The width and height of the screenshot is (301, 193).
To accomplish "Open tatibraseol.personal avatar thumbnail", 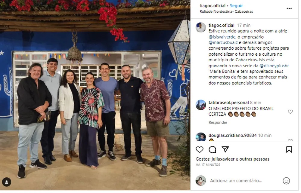I will (x=201, y=105).
